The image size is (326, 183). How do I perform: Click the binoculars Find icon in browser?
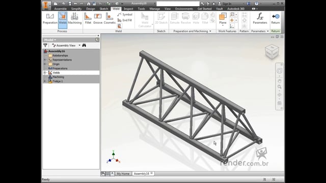[x=84, y=45]
